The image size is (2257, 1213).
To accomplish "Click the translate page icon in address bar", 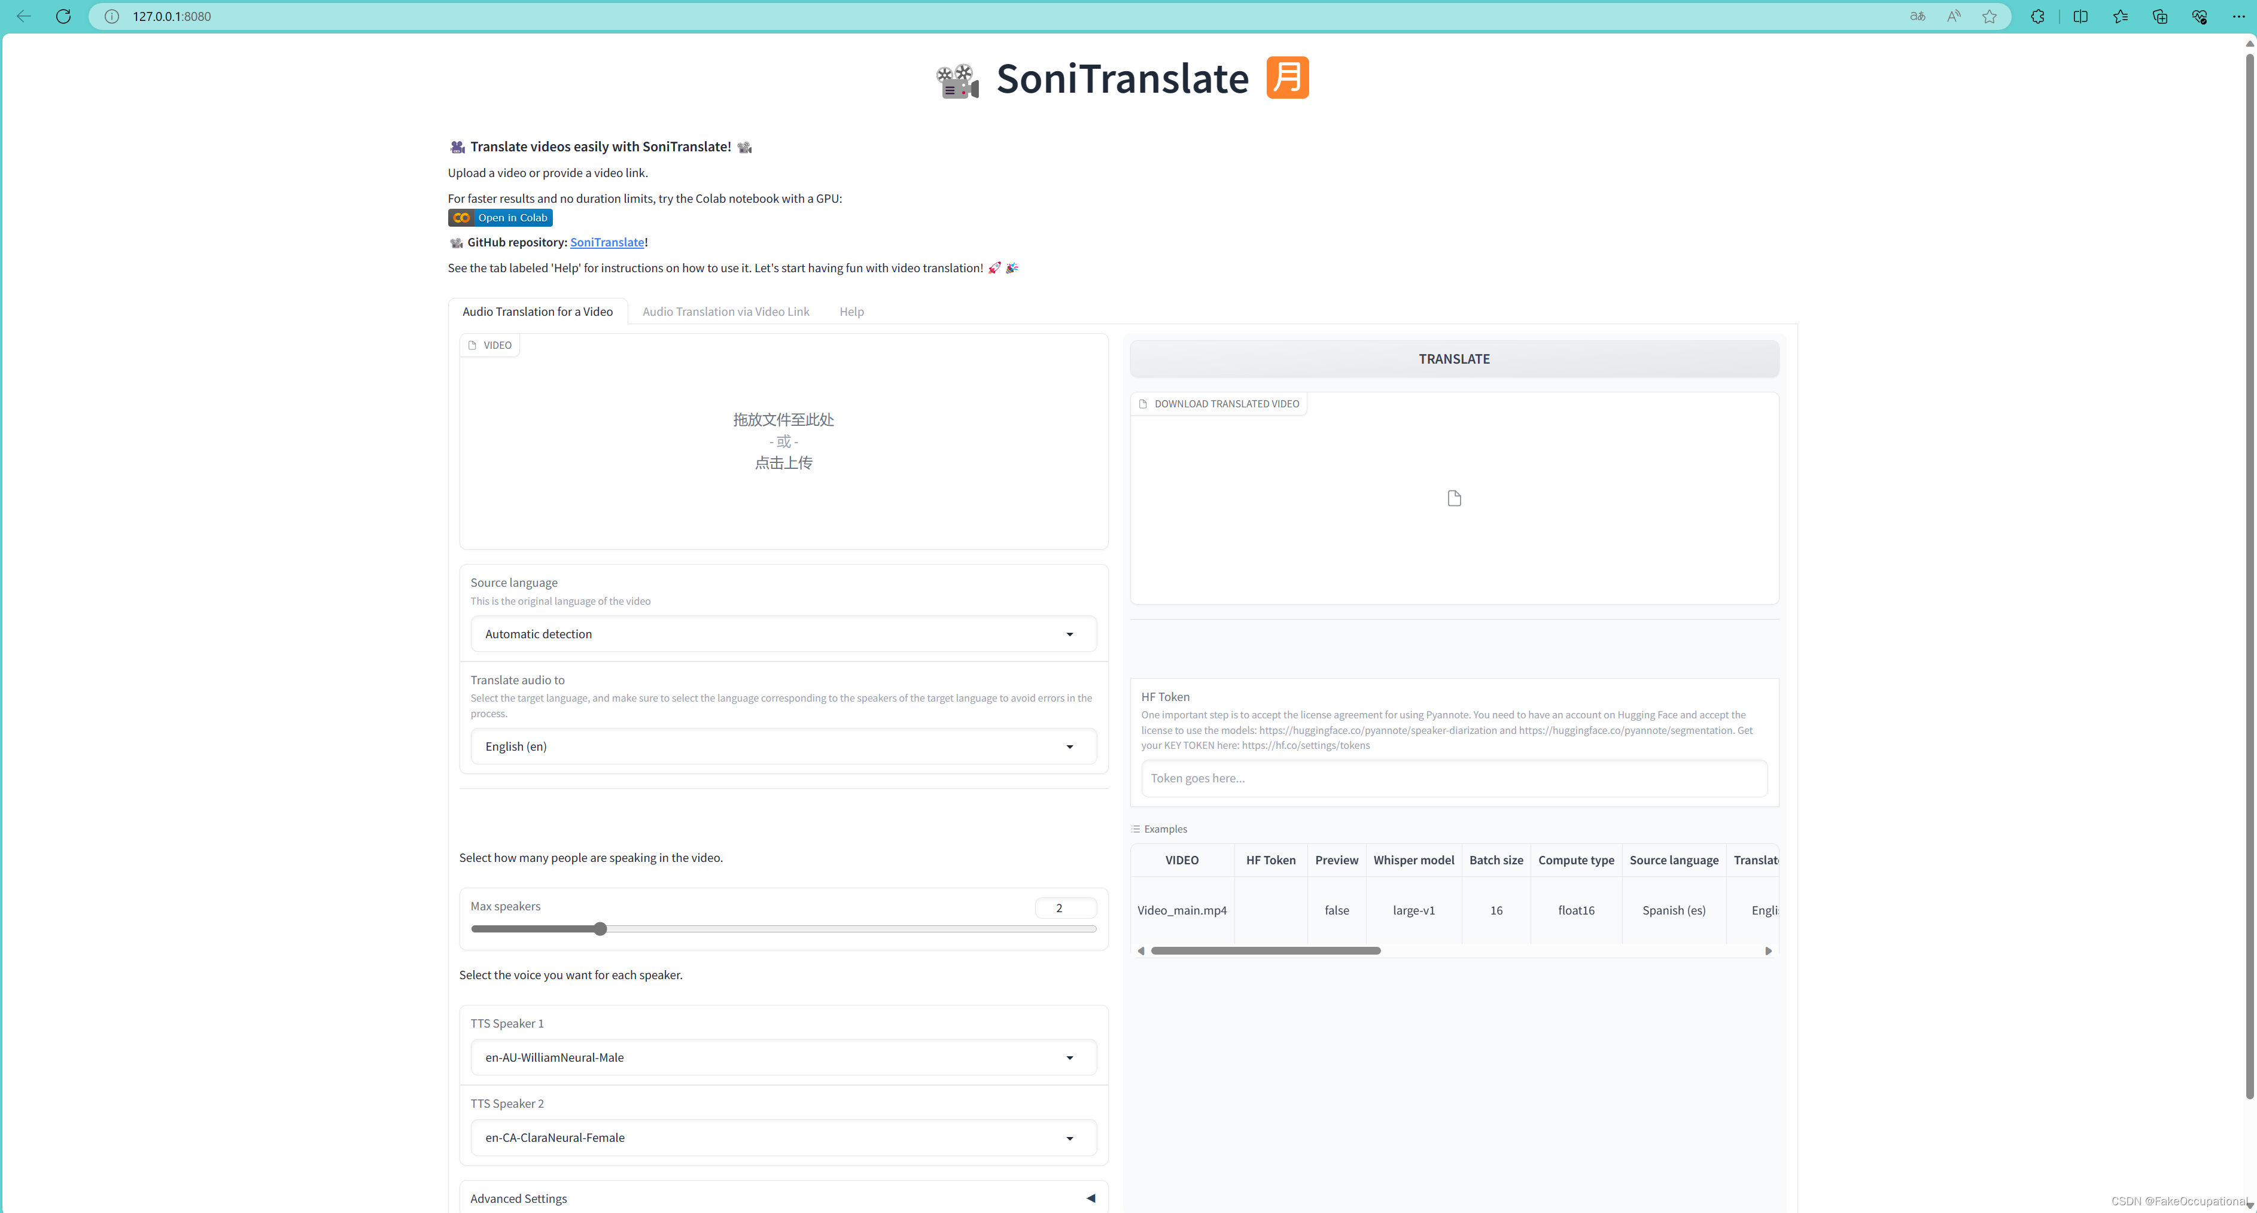I will [x=1918, y=16].
